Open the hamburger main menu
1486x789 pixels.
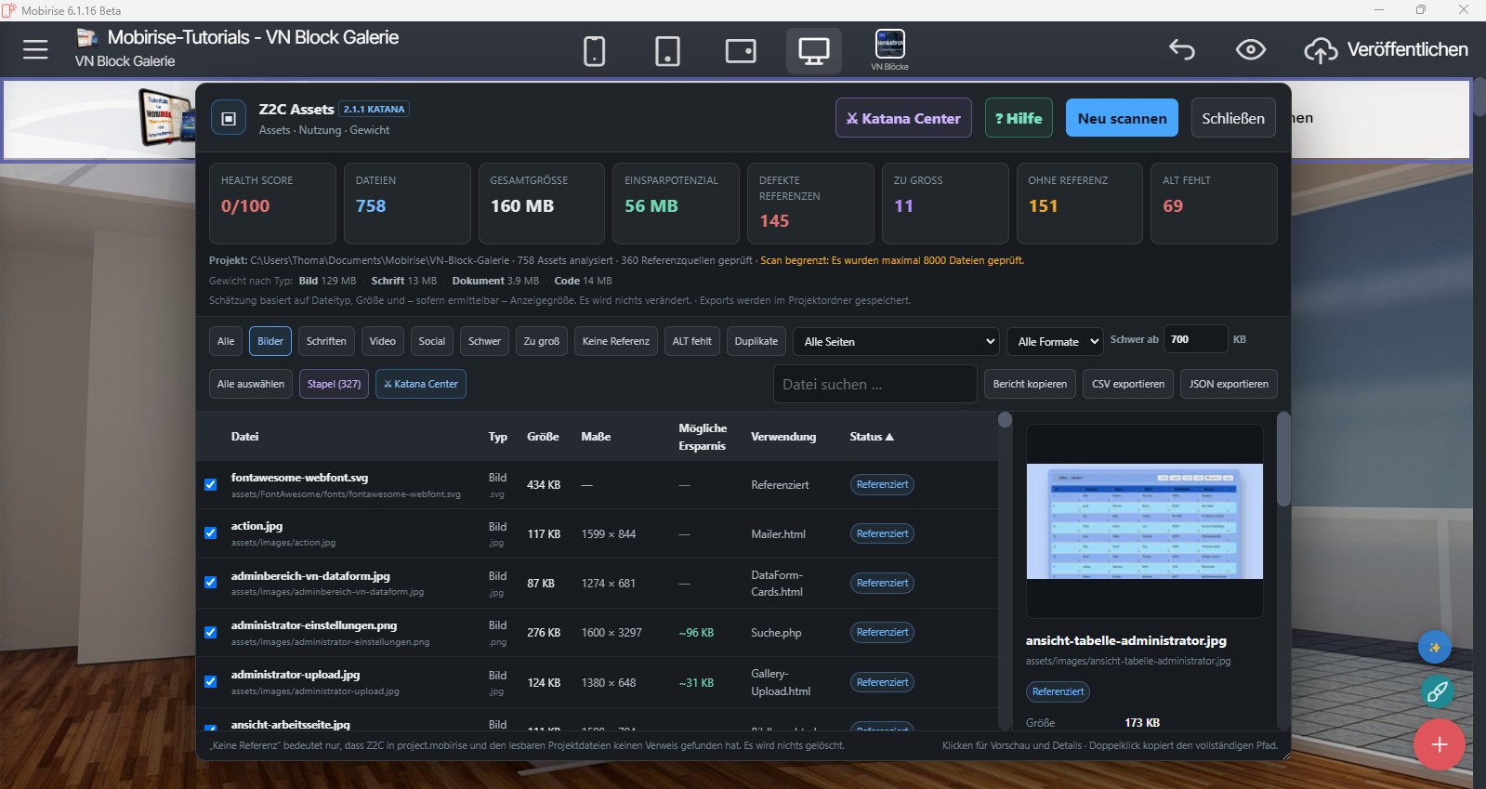pyautogui.click(x=35, y=49)
